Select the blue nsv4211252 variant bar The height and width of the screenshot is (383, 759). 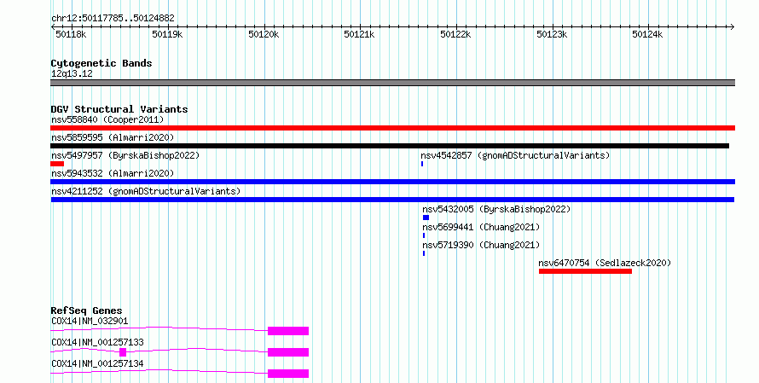click(392, 200)
